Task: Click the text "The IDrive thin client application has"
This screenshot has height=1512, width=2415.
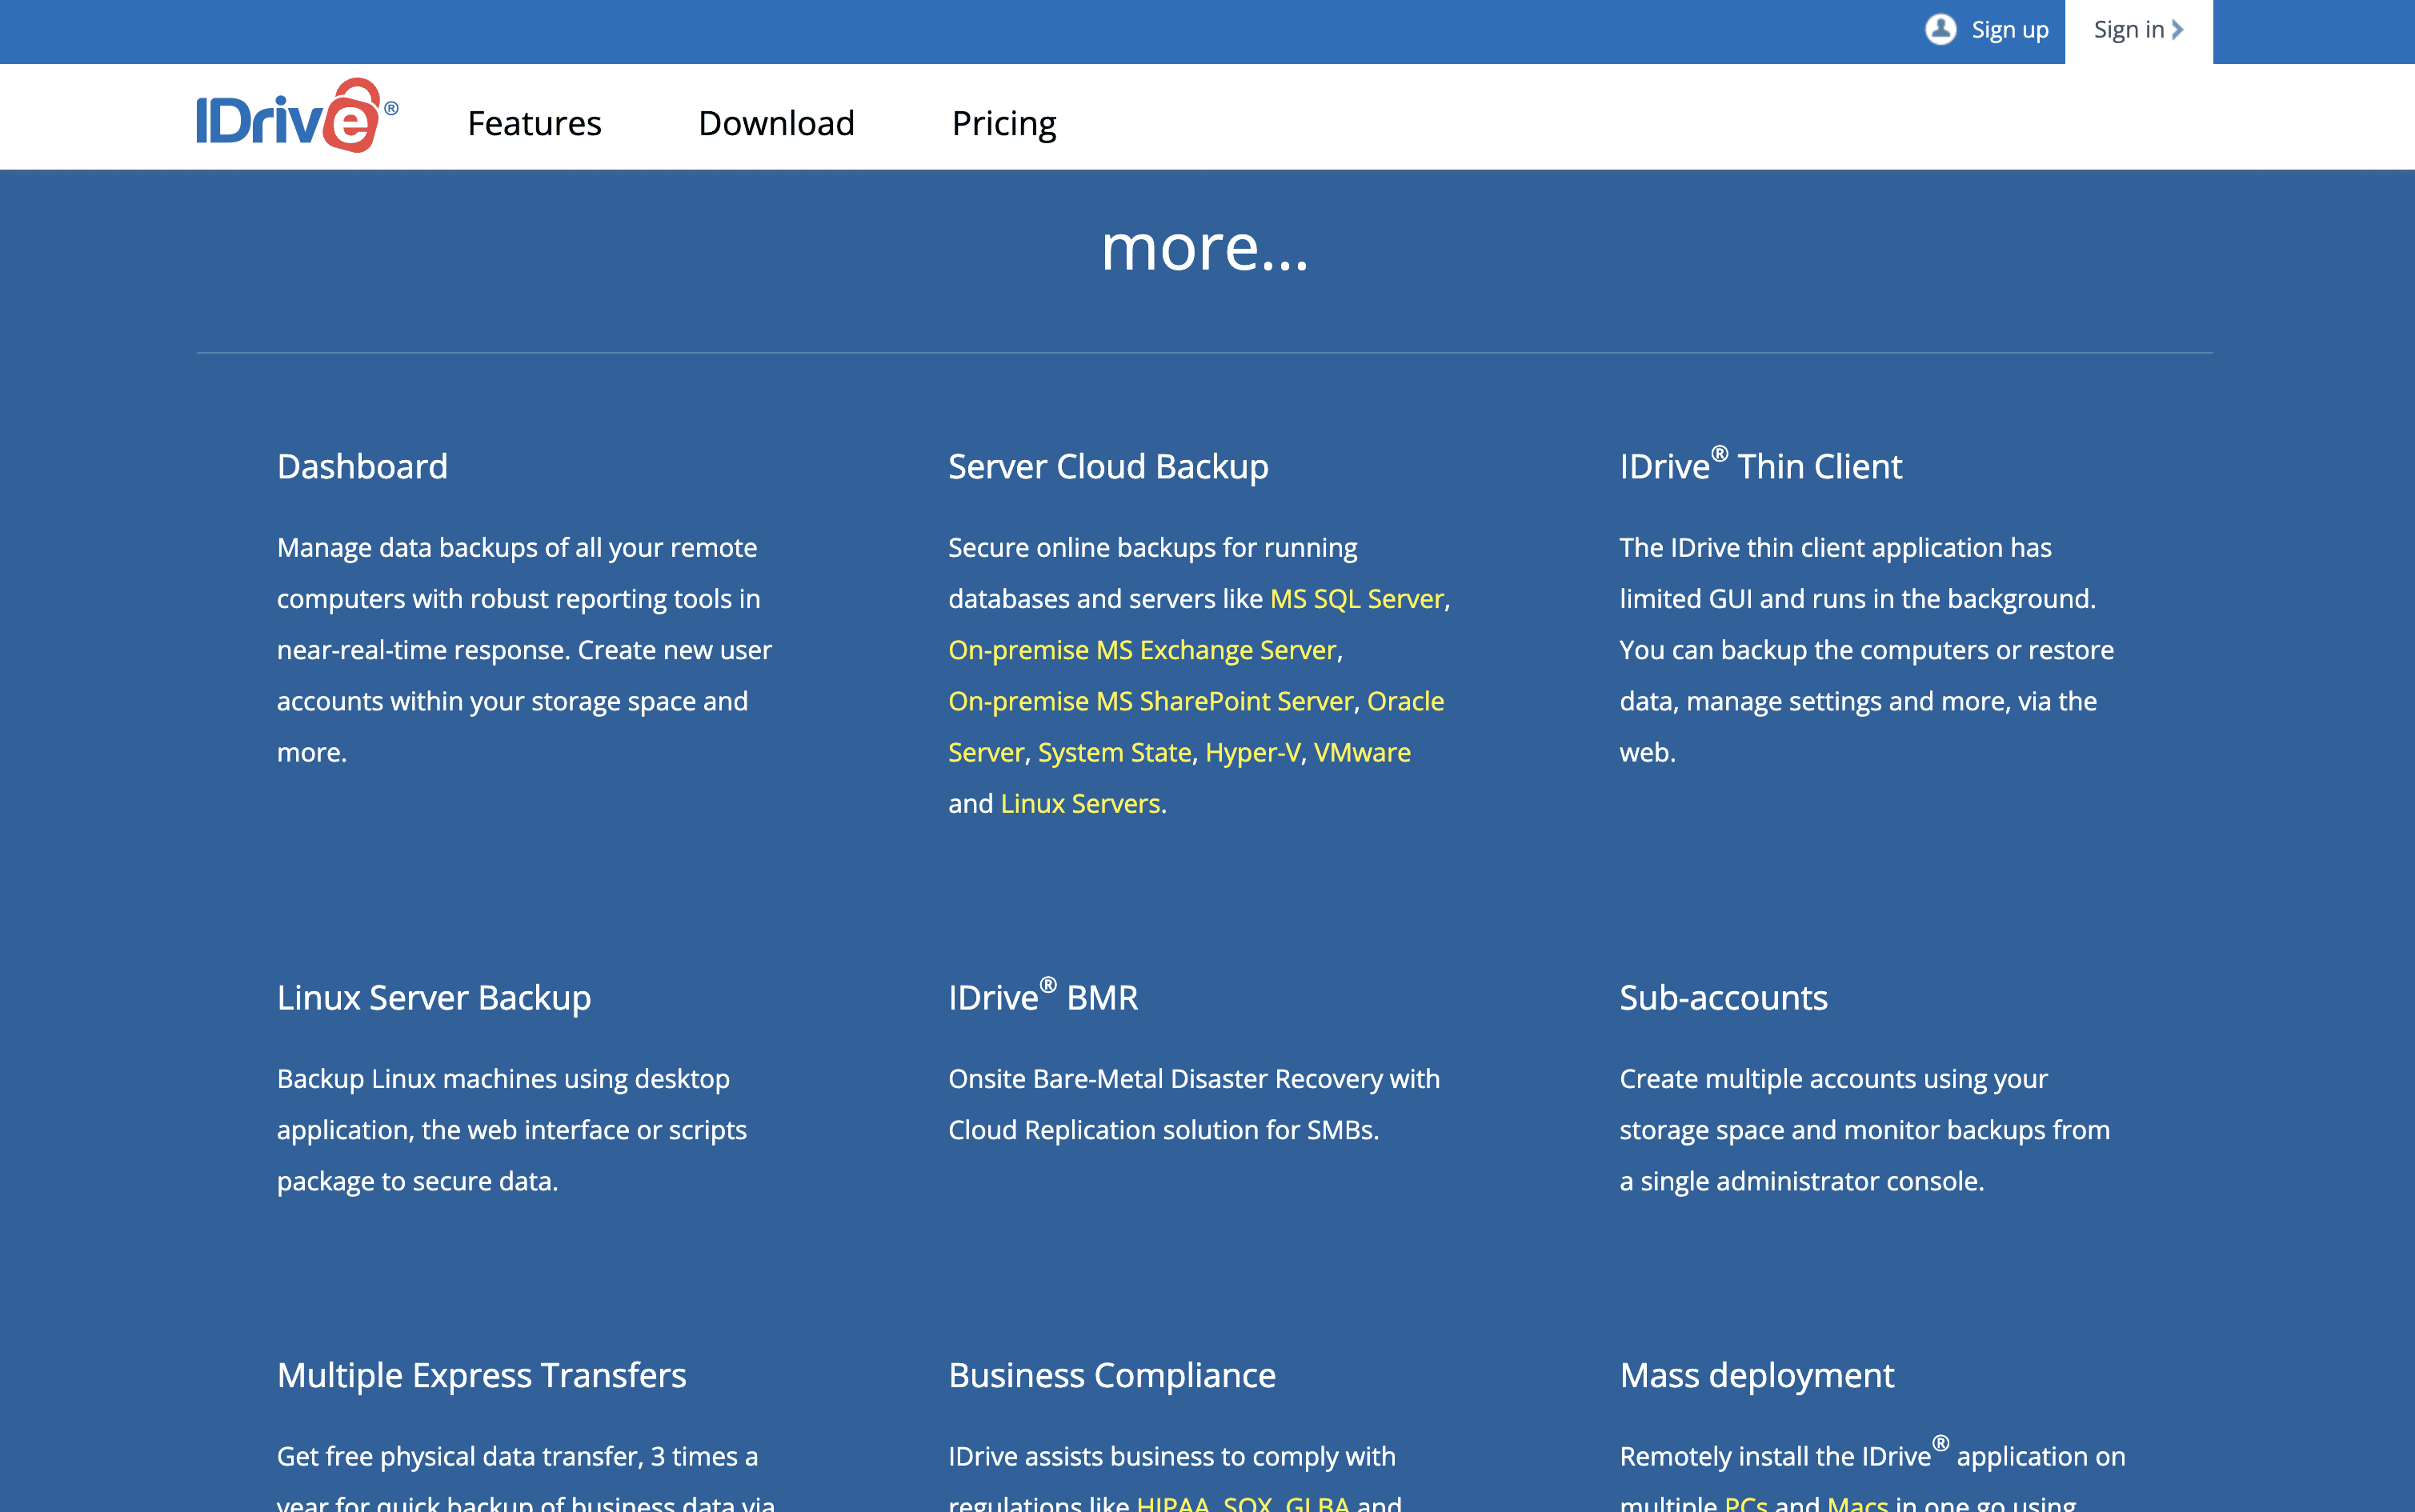Action: 1835,547
